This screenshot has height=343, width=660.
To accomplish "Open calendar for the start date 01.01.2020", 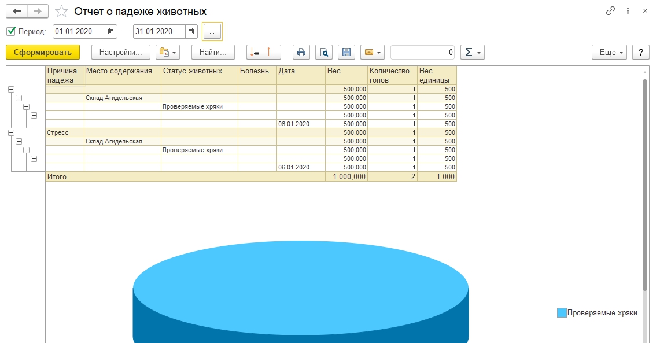I will (110, 32).
